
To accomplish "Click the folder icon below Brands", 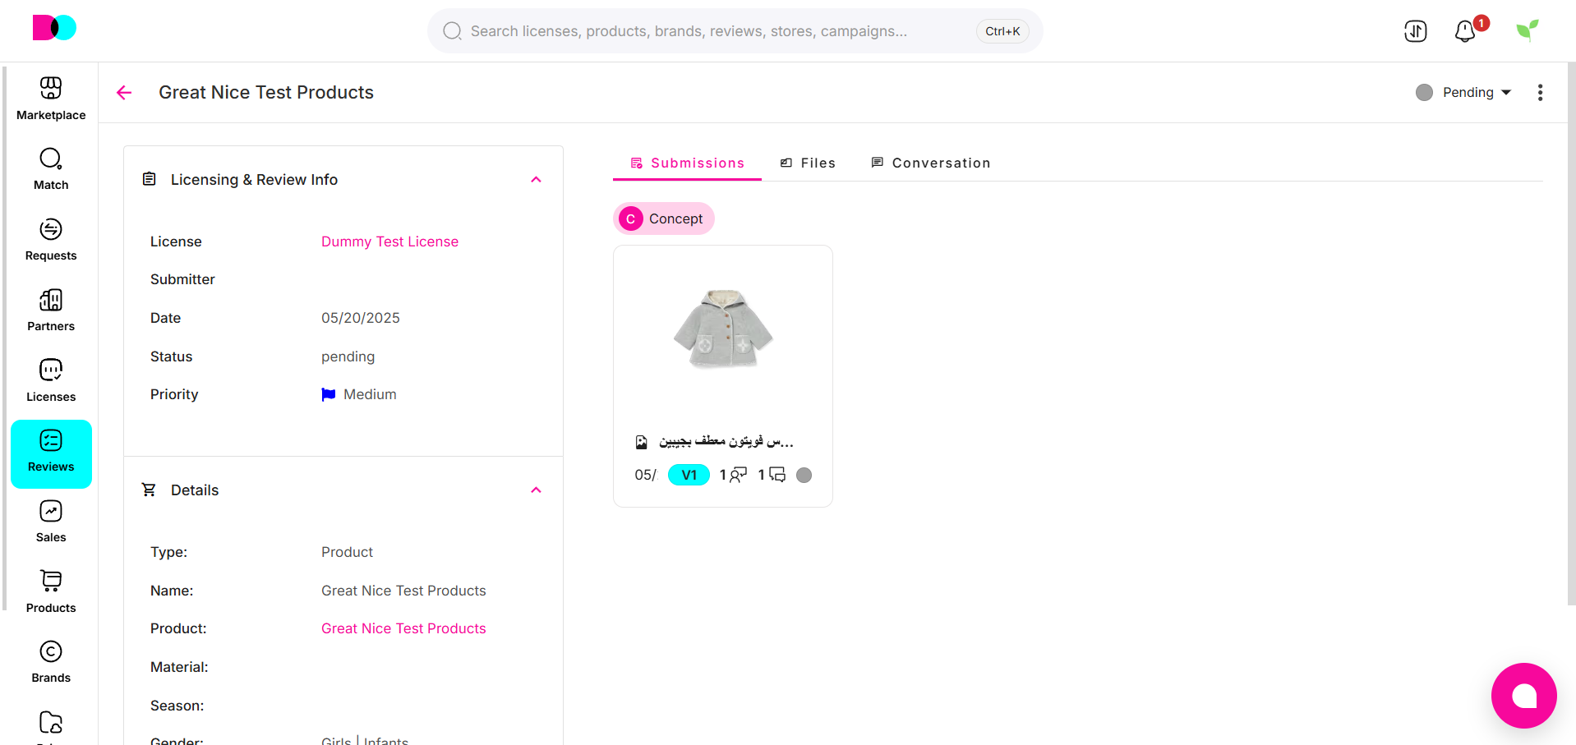I will point(51,723).
